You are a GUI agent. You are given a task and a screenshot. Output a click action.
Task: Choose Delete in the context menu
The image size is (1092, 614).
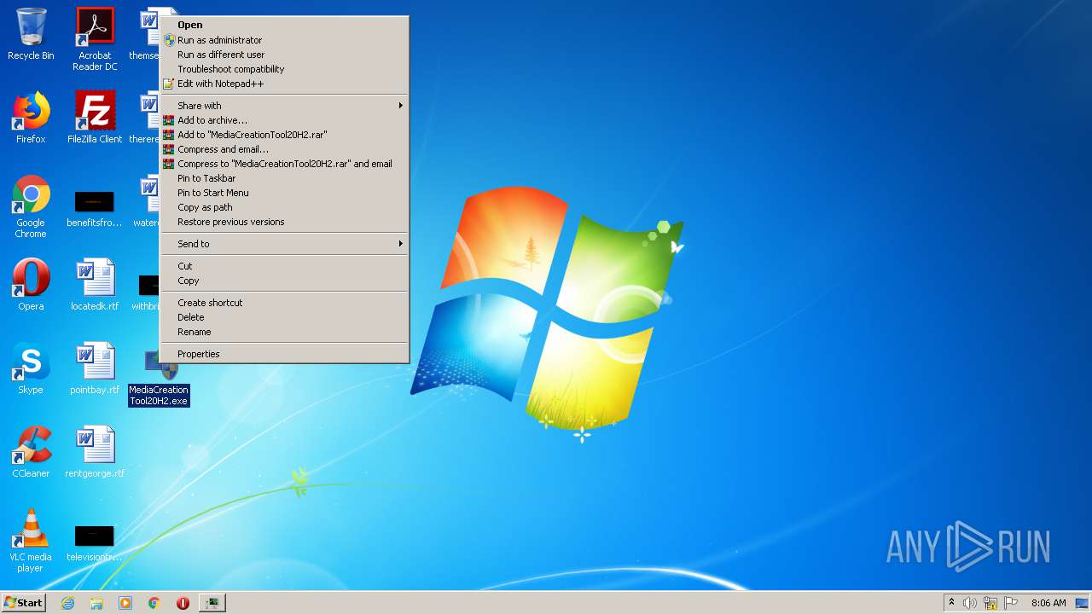tap(285, 317)
